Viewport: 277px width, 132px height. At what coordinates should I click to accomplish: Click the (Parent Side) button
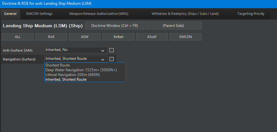[173, 25]
